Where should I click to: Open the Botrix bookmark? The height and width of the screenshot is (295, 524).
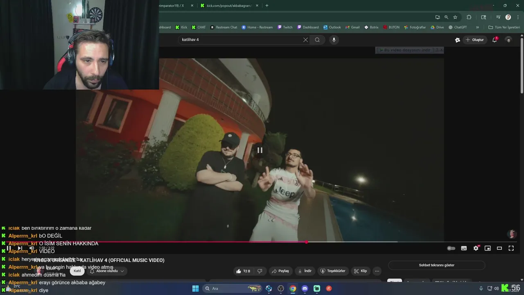[x=371, y=27]
